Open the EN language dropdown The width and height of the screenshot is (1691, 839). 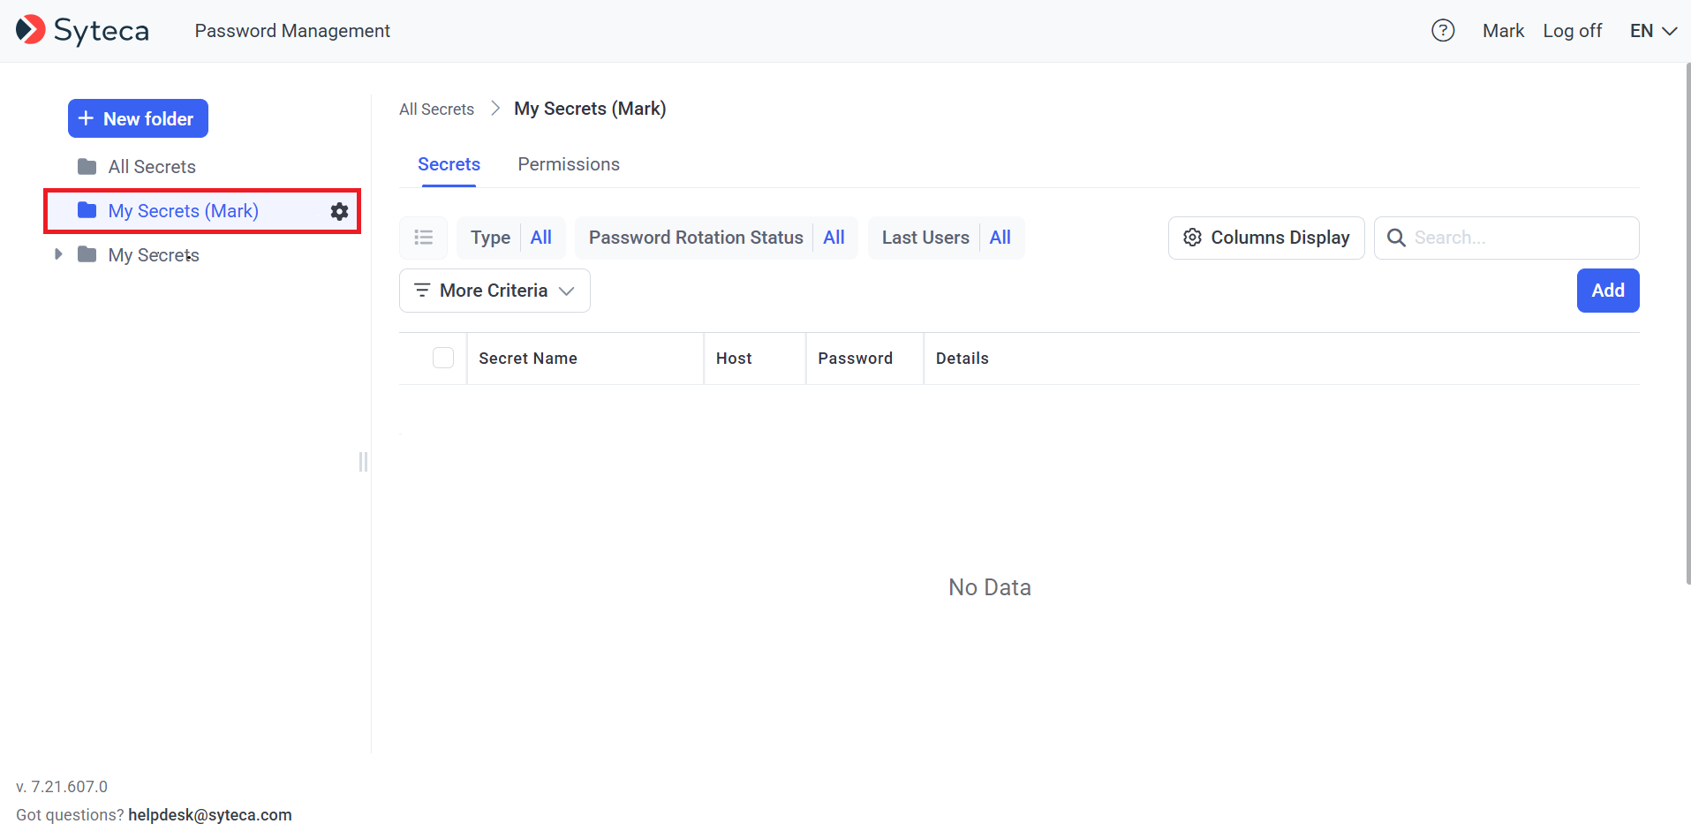tap(1653, 31)
